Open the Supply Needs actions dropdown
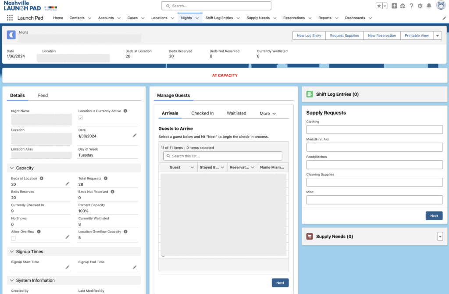 click(x=440, y=237)
